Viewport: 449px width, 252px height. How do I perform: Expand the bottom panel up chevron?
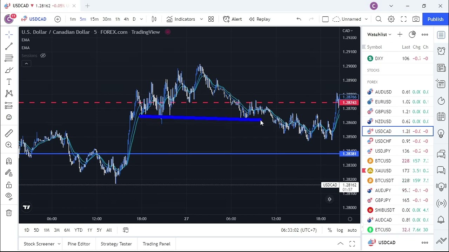pyautogui.click(x=340, y=244)
